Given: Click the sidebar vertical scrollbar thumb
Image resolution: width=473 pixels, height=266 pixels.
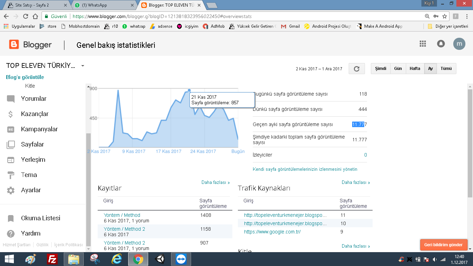Looking at the screenshot, I should (88, 190).
